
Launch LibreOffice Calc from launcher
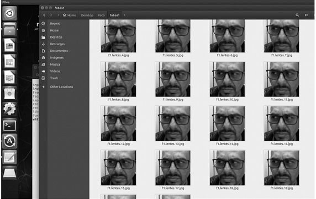[9, 61]
